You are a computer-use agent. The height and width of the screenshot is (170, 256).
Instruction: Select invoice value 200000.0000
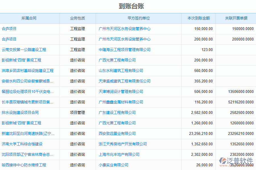[243, 39]
